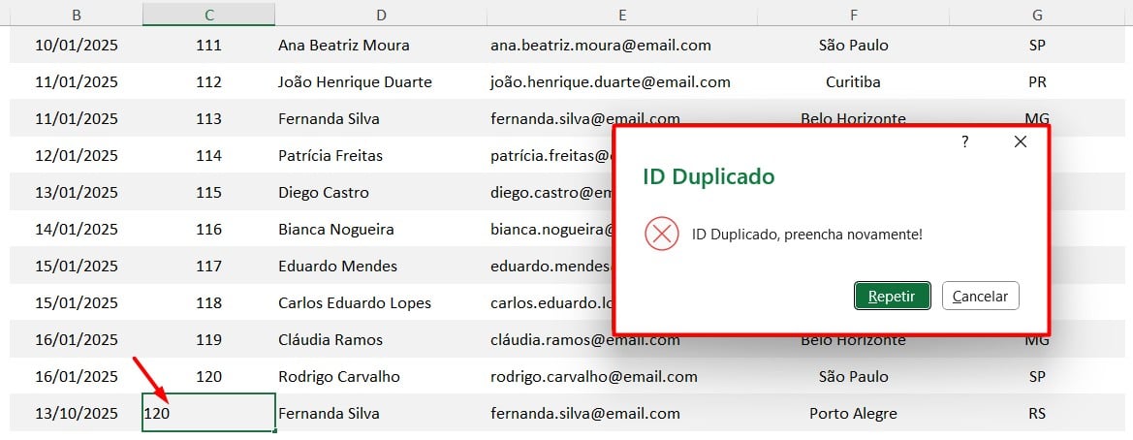Select cell with ID 112
The width and height of the screenshot is (1133, 440).
point(208,81)
